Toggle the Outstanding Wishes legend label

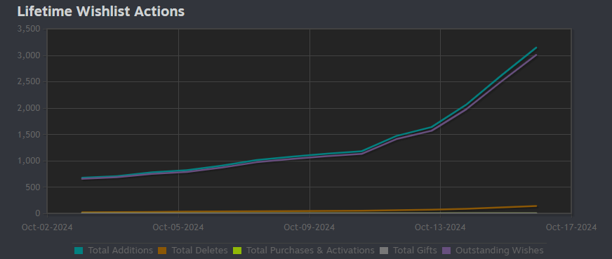[500, 251]
